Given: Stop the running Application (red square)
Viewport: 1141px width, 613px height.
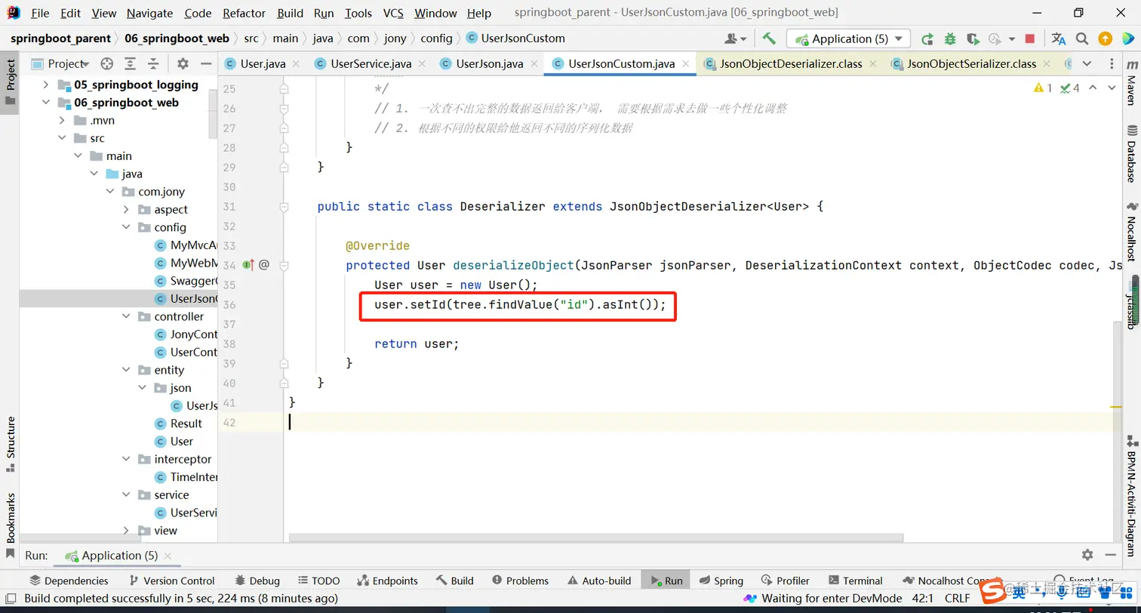Looking at the screenshot, I should 1030,39.
